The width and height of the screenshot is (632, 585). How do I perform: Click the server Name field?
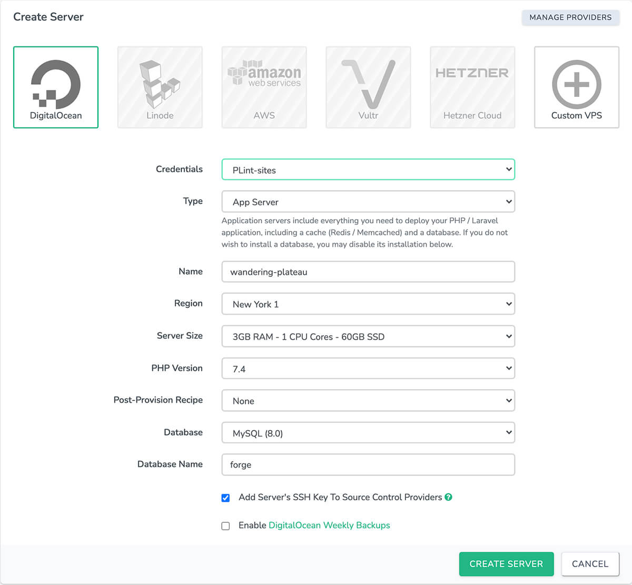coord(368,272)
